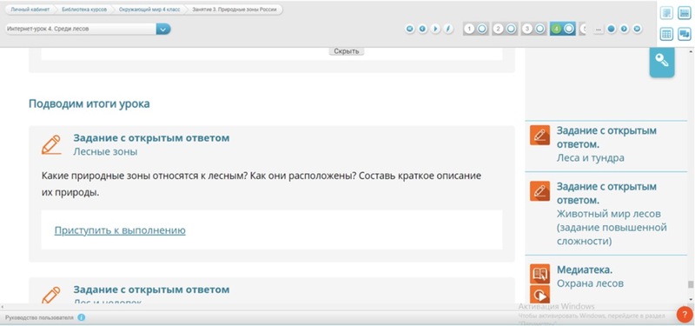Click the pencil icon of the second open-answer task

(x=51, y=295)
